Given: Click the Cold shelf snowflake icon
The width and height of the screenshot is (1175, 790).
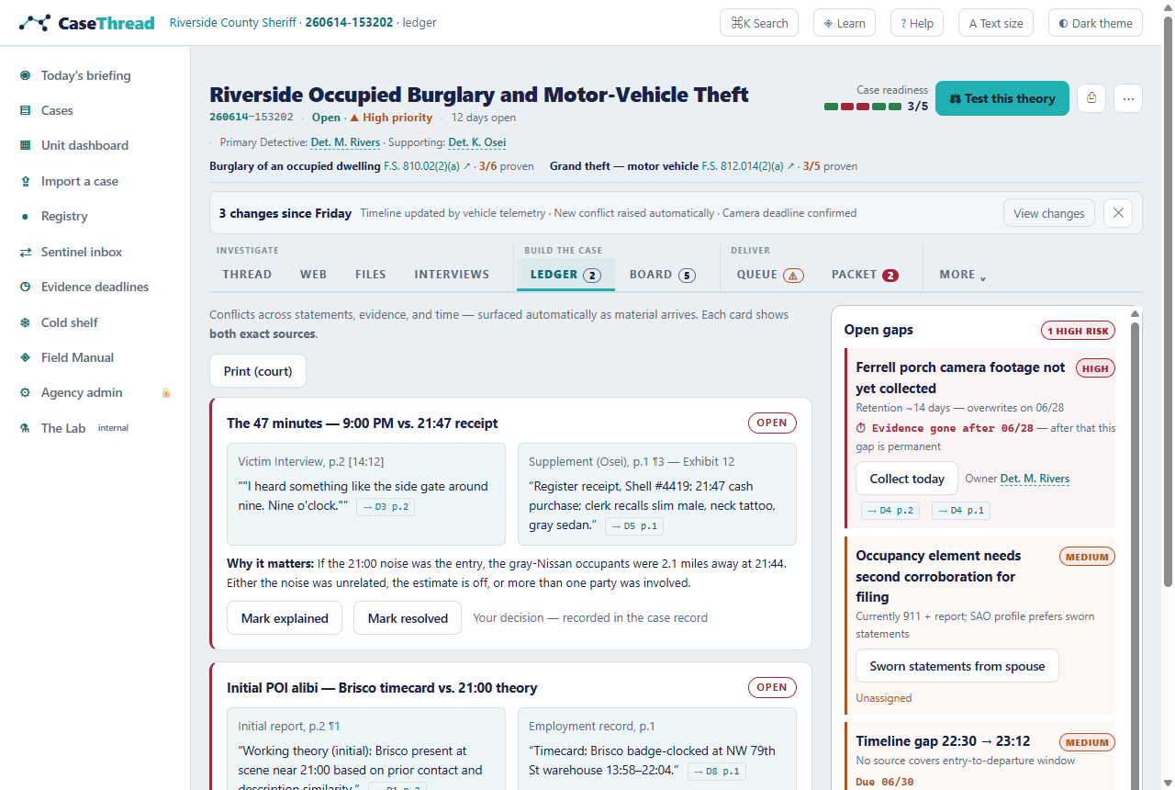Looking at the screenshot, I should 25,322.
